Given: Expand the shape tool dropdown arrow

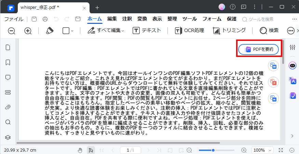Looking at the screenshot, I should tap(72, 31).
